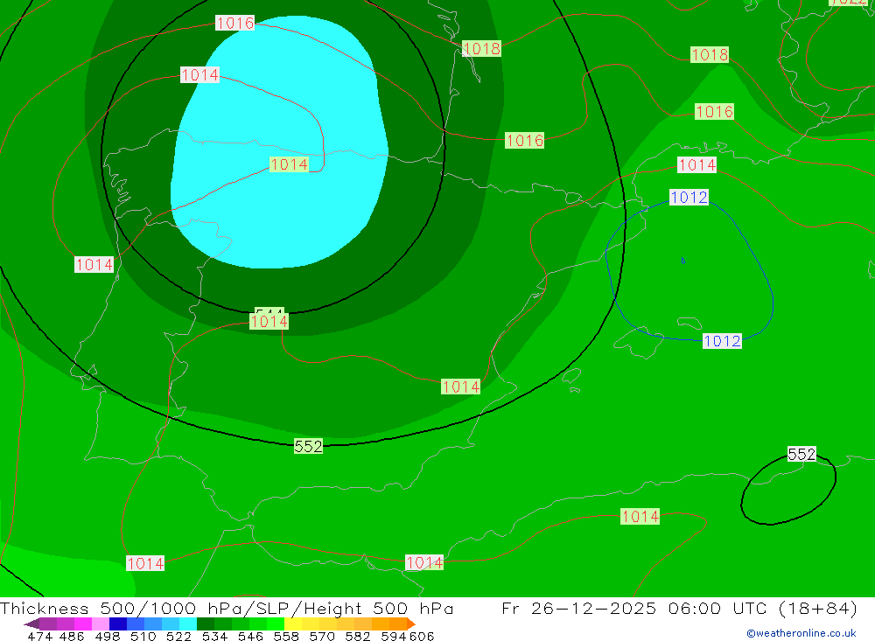This screenshot has width=875, height=641.
Task: Click the map title 'Thickness 500/1000 hPa/SLP/Height 500 hPa'
Action: pos(227,608)
